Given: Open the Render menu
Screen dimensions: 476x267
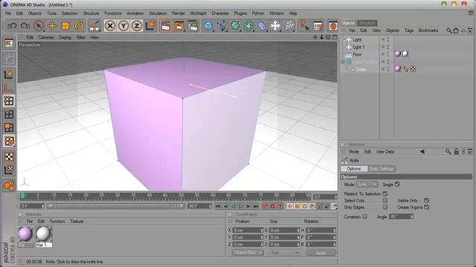Looking at the screenshot, I should click(x=178, y=13).
